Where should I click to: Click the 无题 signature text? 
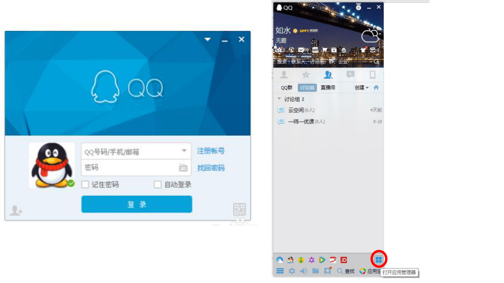coord(281,41)
